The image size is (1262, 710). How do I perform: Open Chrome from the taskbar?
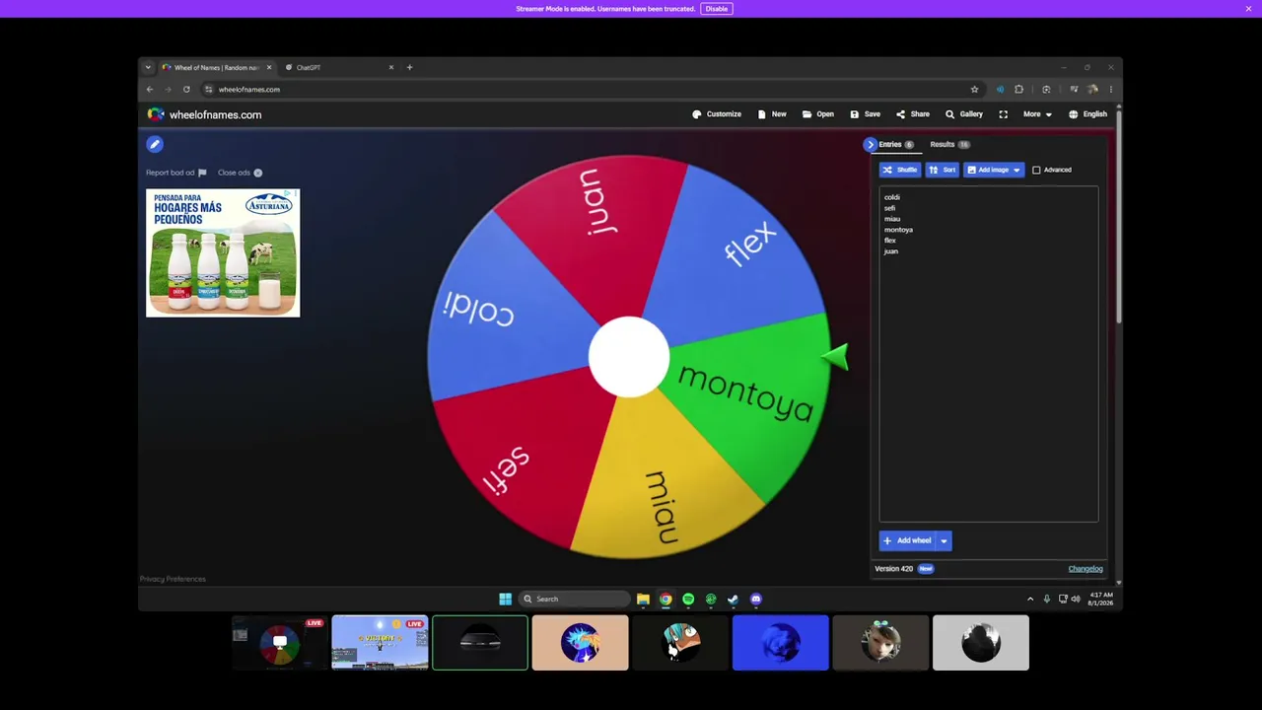(x=666, y=599)
